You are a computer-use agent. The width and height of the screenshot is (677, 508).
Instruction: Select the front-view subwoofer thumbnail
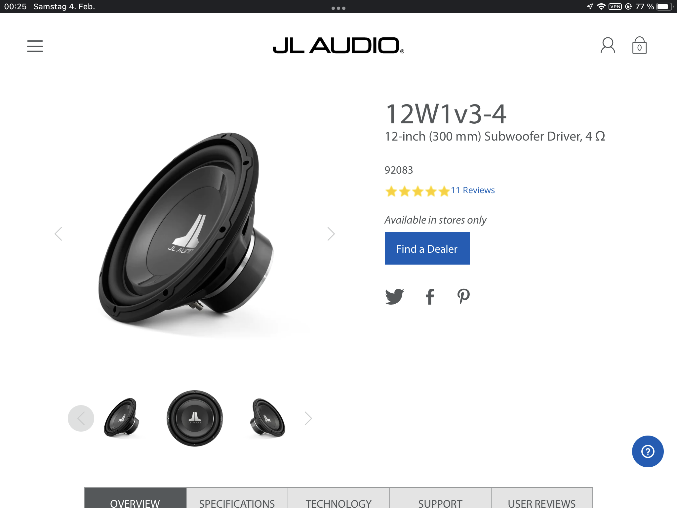point(195,418)
